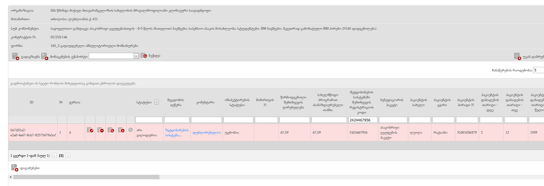Open the data export format dropdown

pyautogui.click(x=136, y=56)
